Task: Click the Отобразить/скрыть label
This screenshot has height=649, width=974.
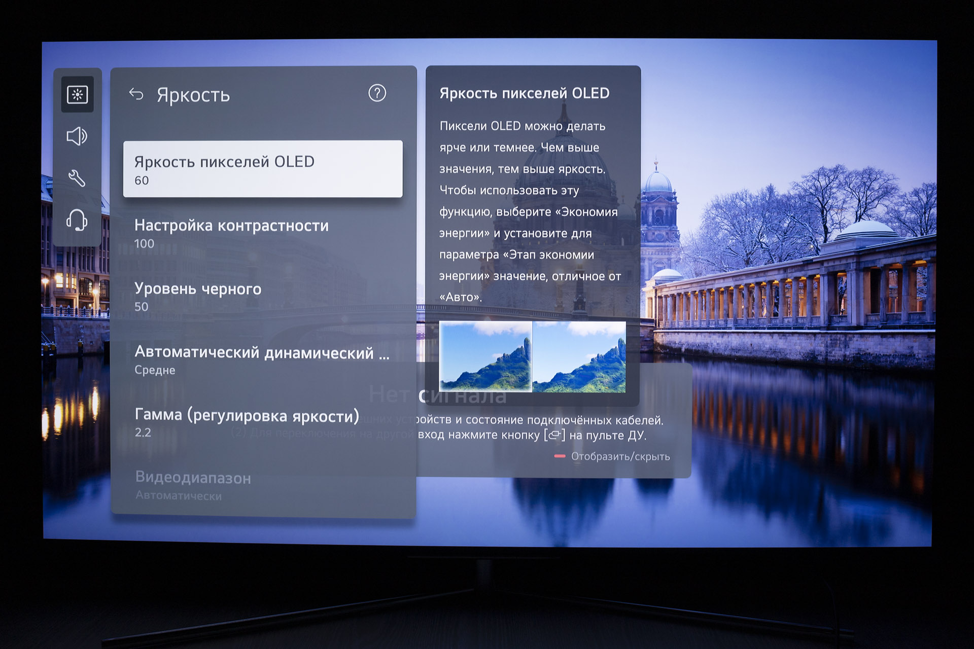Action: pyautogui.click(x=620, y=456)
